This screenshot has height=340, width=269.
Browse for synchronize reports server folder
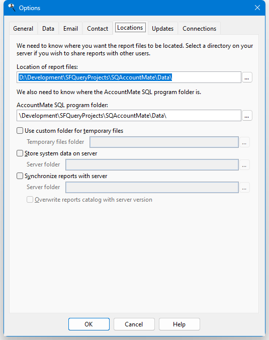[x=244, y=187]
